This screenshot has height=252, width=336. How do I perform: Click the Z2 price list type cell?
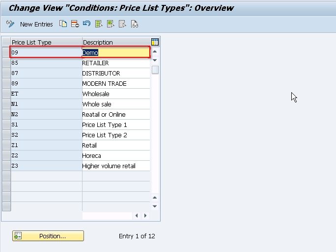46,155
